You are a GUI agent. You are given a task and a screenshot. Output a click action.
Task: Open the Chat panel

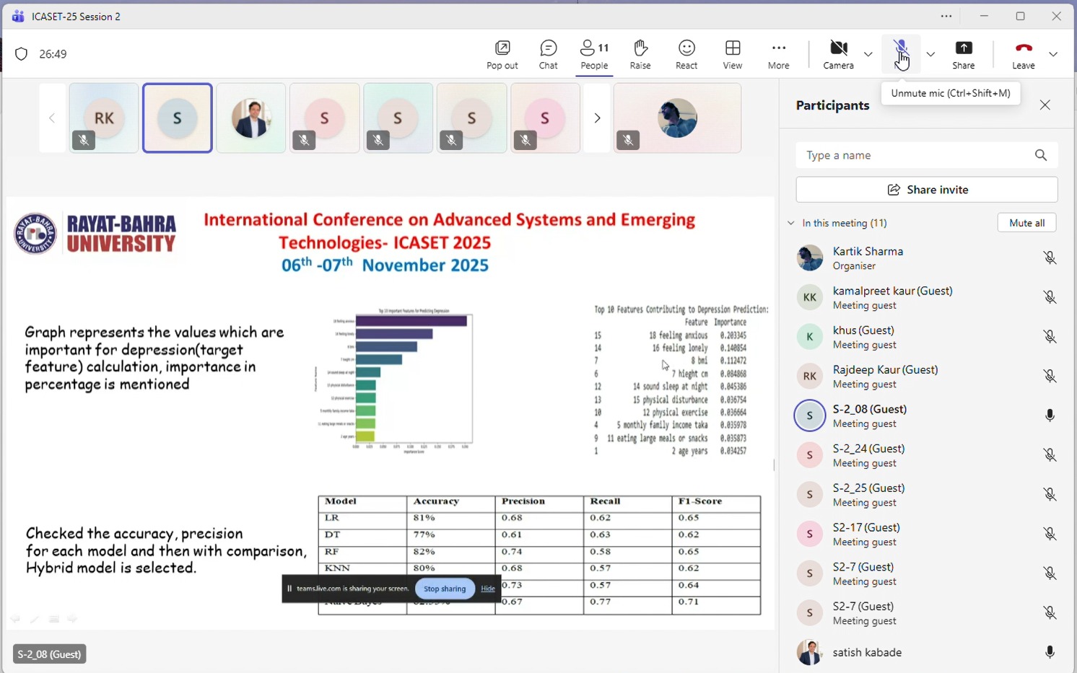click(x=548, y=55)
